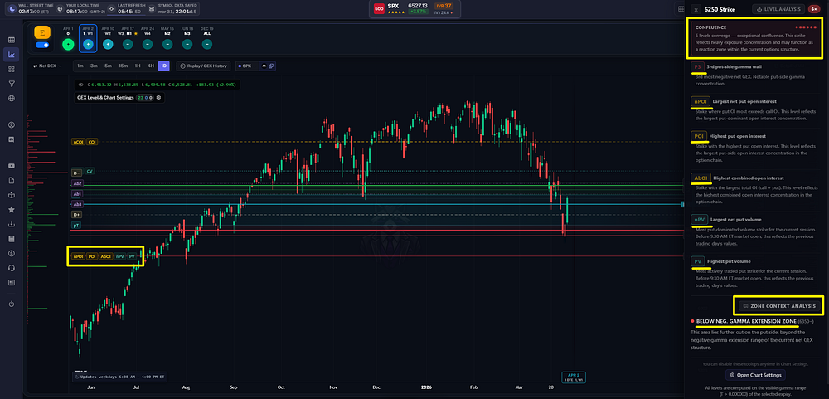Click the yellow sigma aggregate button

[x=42, y=32]
